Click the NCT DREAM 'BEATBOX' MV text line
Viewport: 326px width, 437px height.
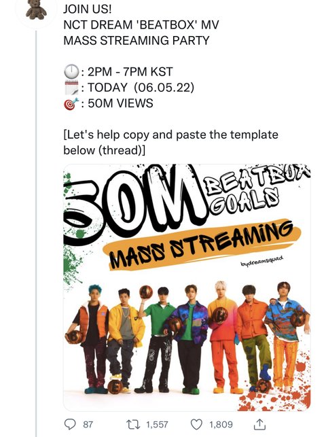point(141,24)
